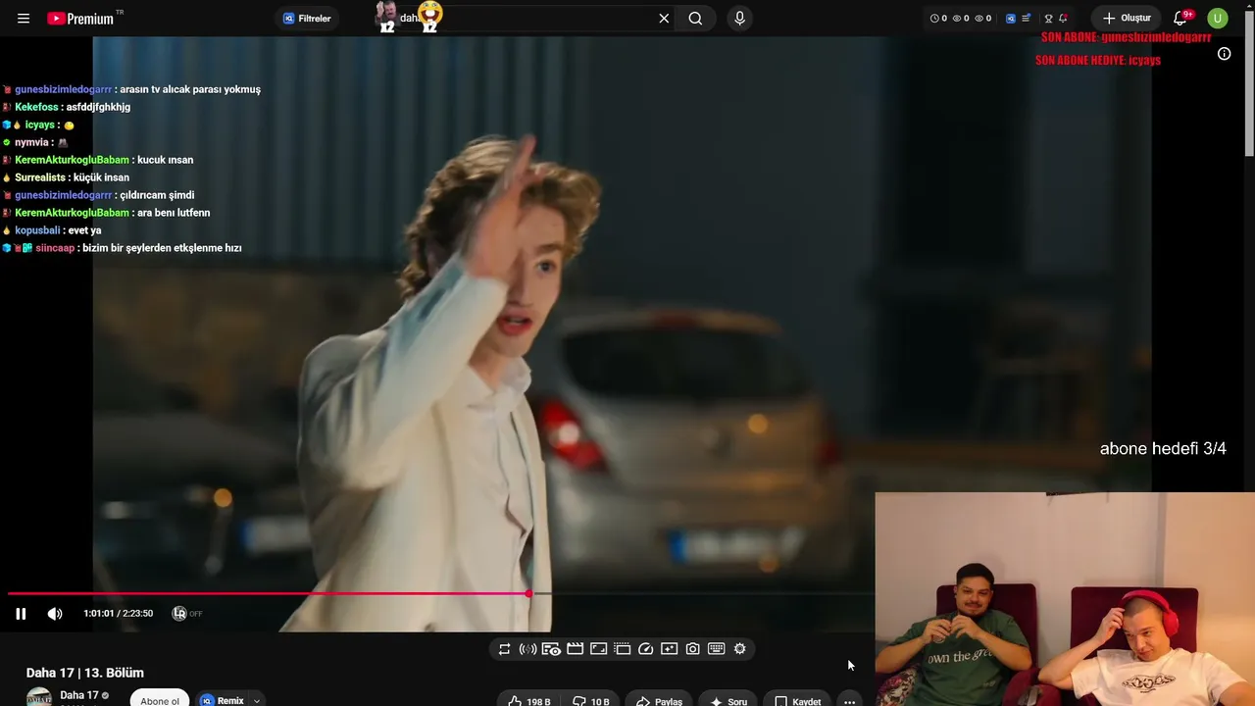Subscribe with the Abone ol button
1255x706 pixels.
tap(160, 700)
